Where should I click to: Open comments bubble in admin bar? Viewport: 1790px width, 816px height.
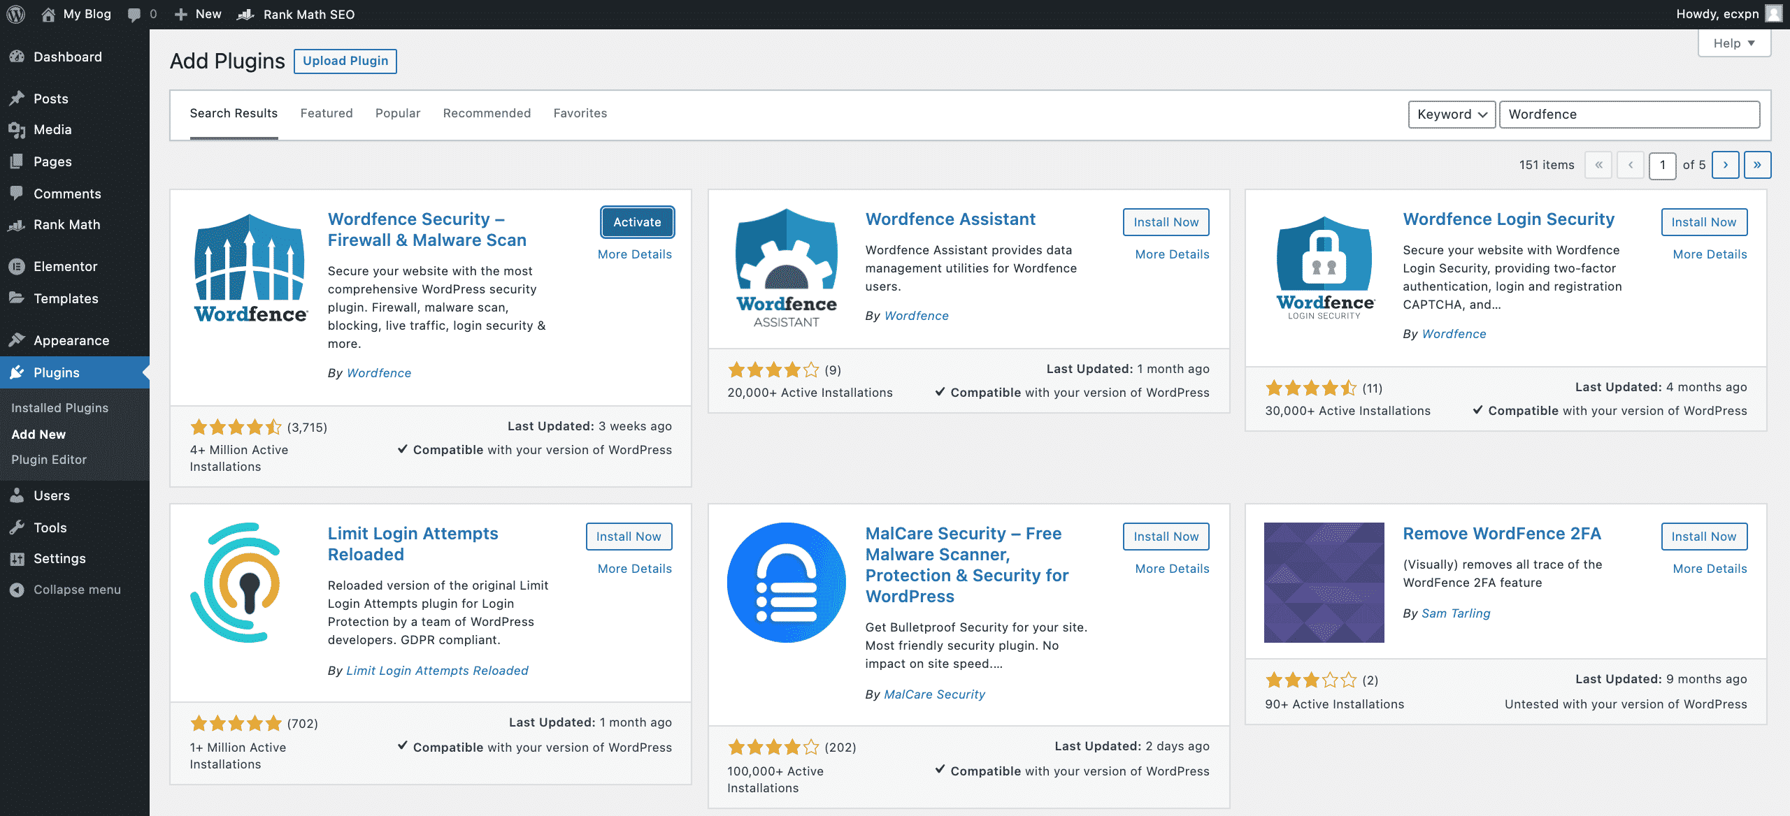[134, 15]
